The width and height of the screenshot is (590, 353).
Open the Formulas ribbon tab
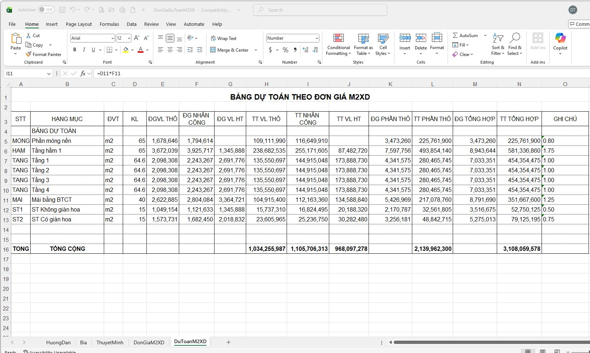coord(109,24)
